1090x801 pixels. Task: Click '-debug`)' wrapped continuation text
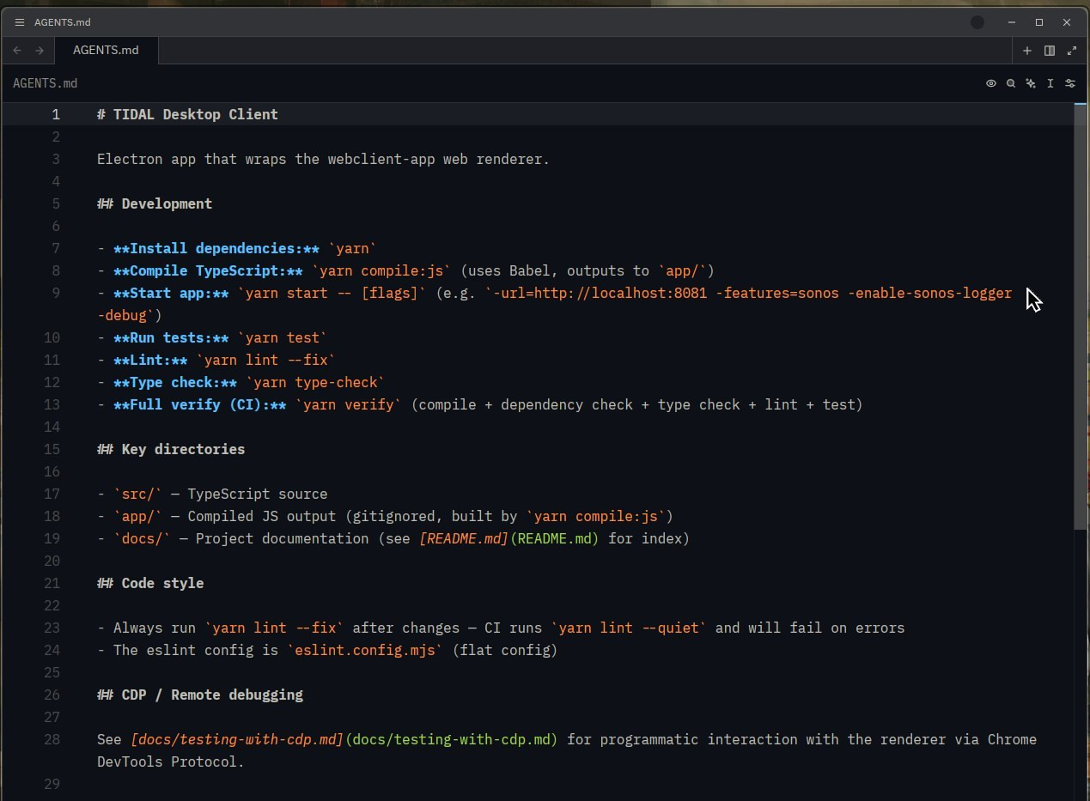[x=130, y=315]
